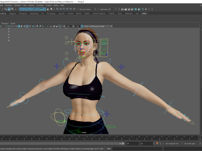Switch to the Arnold shelf tab
The width and height of the screenshot is (202, 151).
(70, 13)
